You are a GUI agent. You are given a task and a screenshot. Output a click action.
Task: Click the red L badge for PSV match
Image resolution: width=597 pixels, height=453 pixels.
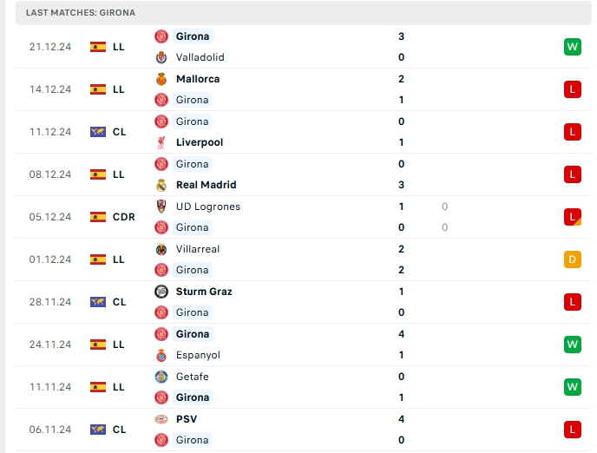[x=572, y=430]
